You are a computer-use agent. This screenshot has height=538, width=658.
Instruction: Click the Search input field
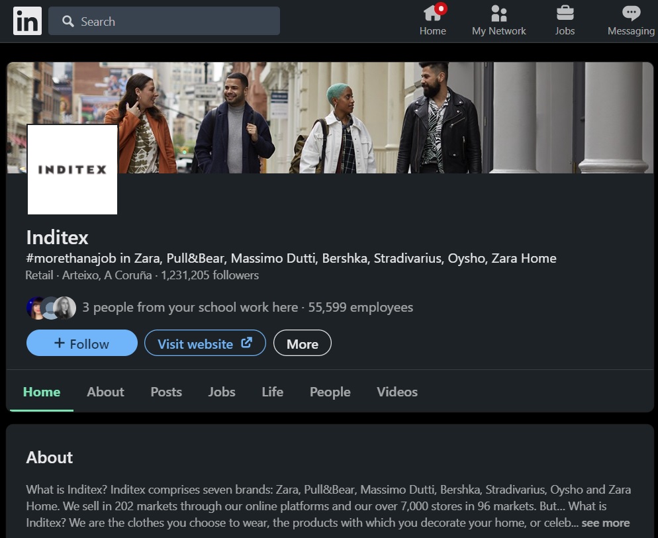(164, 21)
